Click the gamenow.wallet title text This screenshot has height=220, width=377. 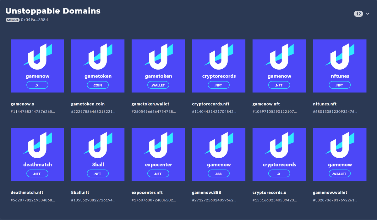point(330,192)
